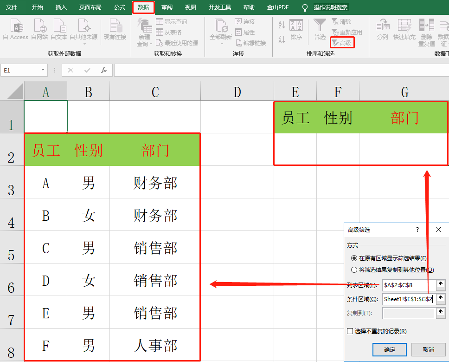This screenshot has height=362, width=449.
Task: Select 将筛选结果复制到其他位置 radio option
Action: [354, 270]
